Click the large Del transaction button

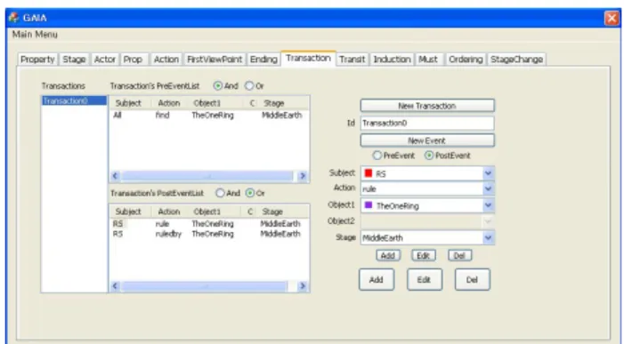tap(472, 280)
